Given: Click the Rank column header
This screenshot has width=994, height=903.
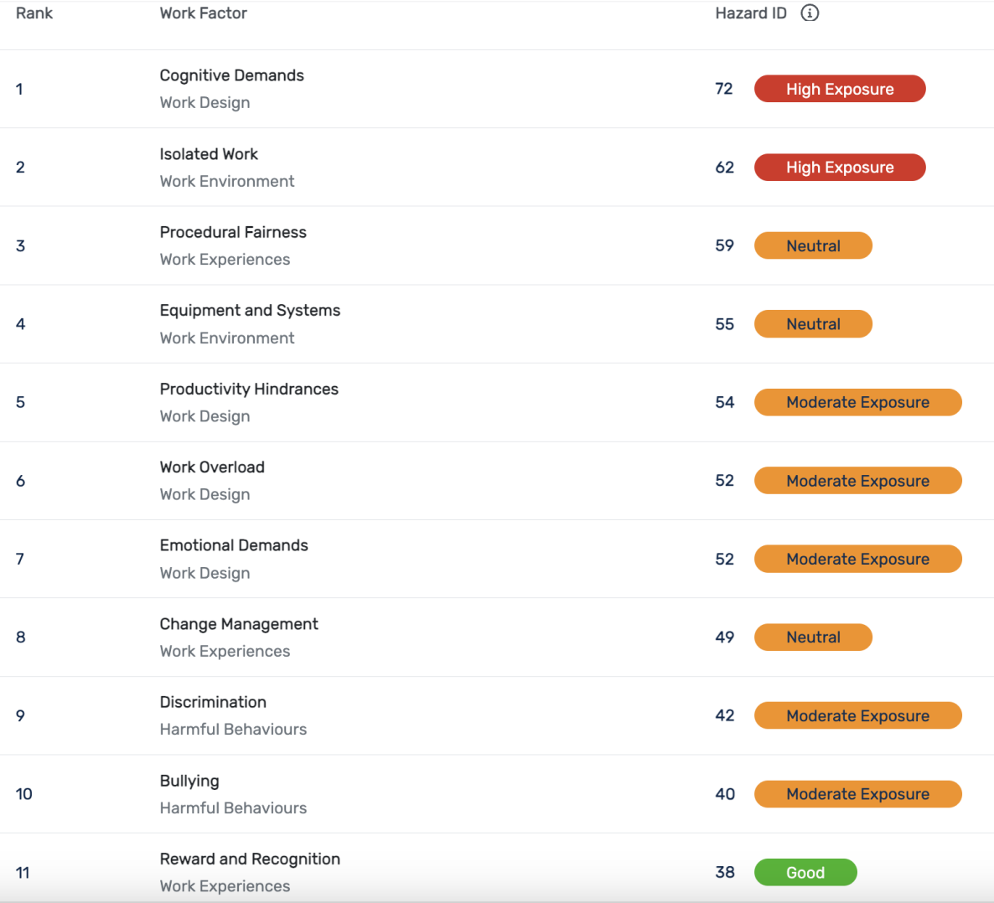Looking at the screenshot, I should 34,13.
